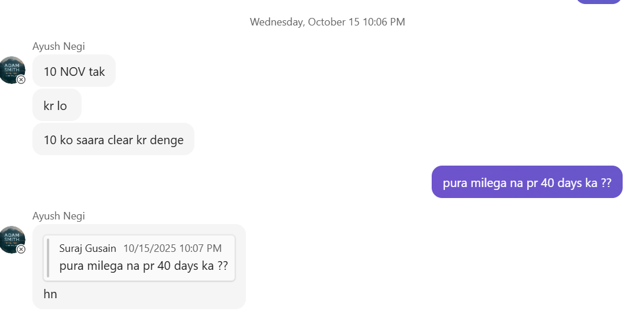Click the partially visible purple bubble at the top

599,2
